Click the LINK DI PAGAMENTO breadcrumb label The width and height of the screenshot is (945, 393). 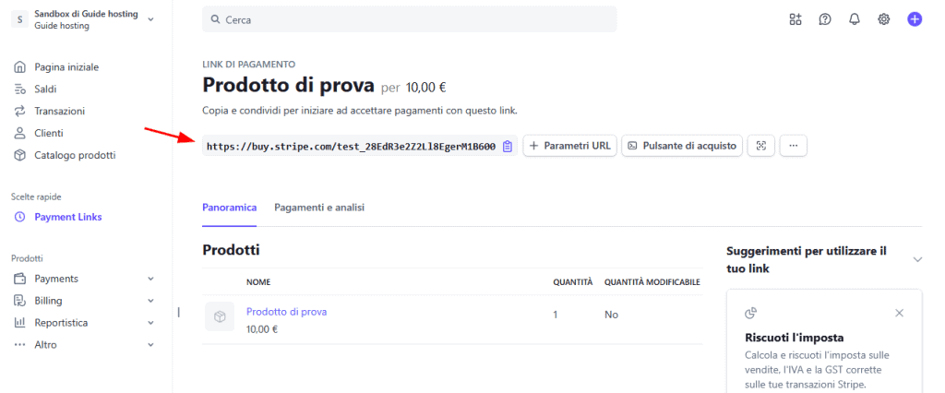pos(249,64)
